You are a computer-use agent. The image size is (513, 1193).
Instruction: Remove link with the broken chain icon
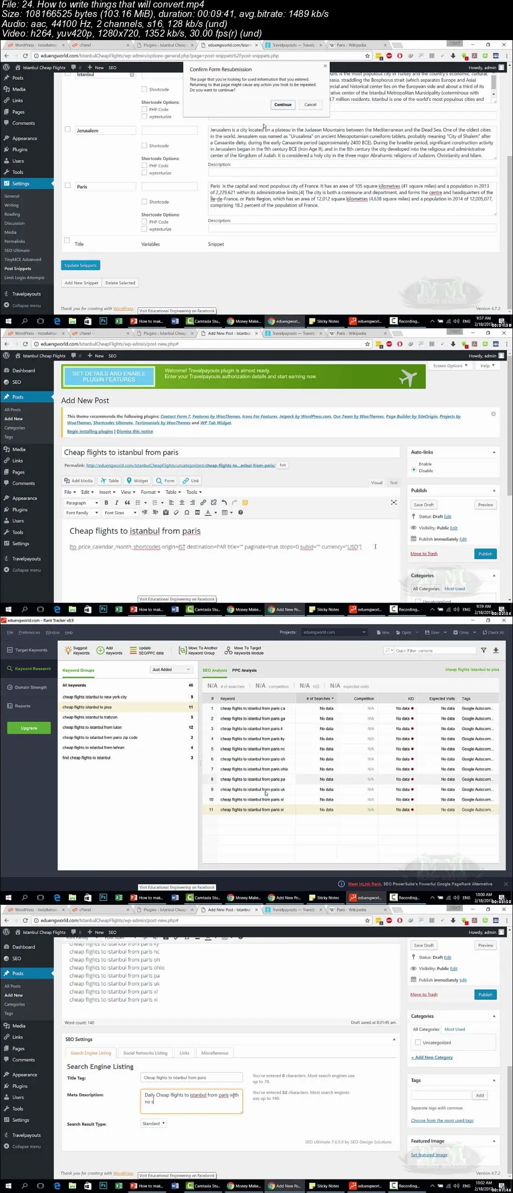(x=213, y=503)
